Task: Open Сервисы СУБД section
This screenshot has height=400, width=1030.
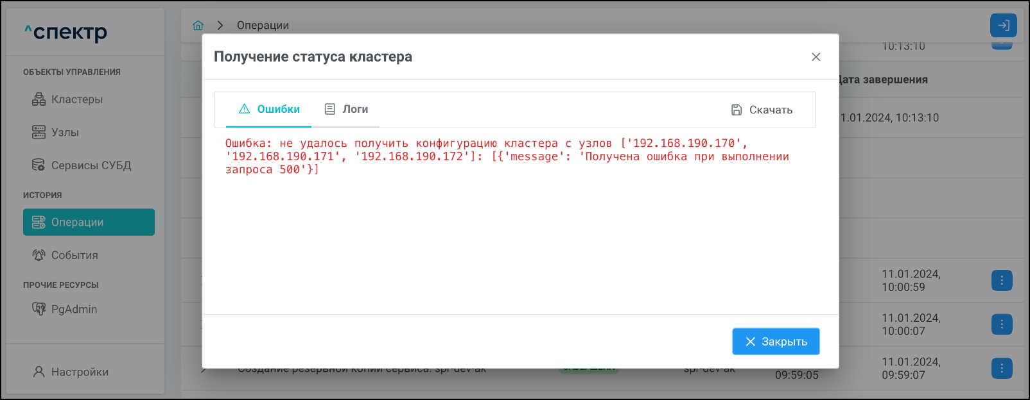Action: tap(91, 165)
